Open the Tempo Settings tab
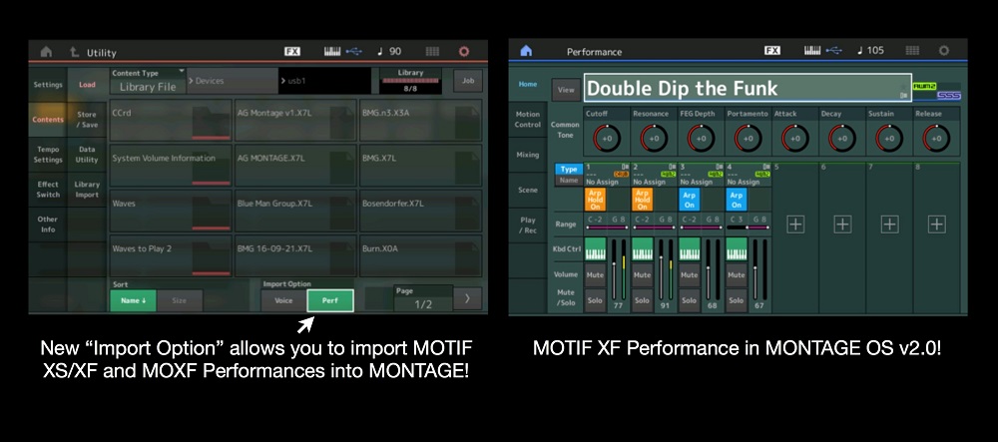Viewport: 998px width, 442px height. (48, 155)
